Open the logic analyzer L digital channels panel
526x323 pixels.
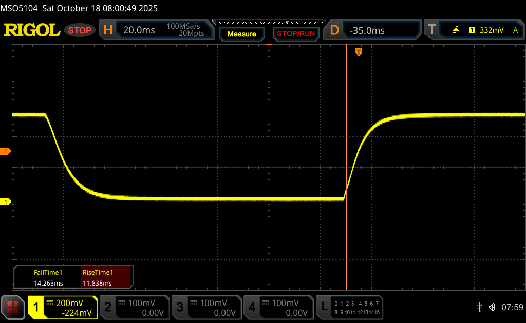point(350,307)
